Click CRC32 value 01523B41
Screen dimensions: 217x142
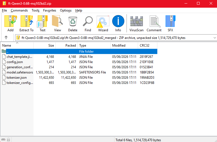coord(146,67)
